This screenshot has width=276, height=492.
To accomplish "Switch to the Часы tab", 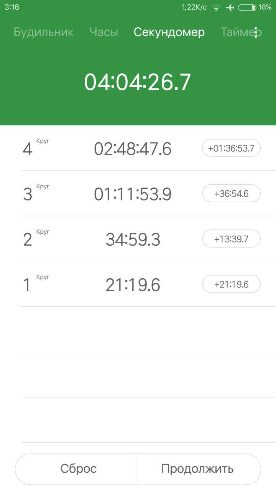I will click(103, 32).
